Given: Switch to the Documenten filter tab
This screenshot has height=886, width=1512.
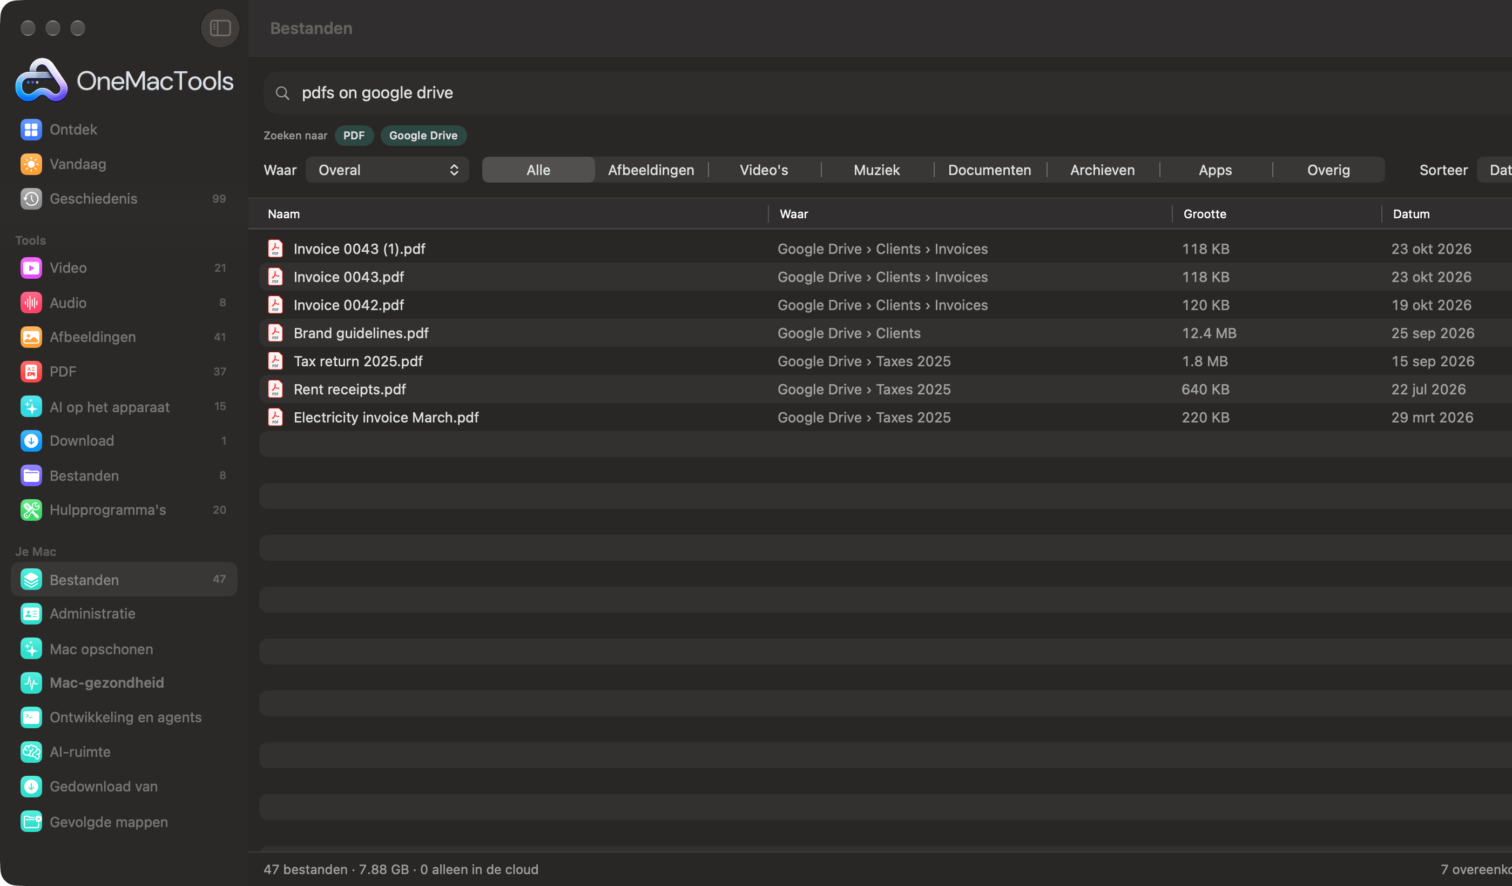Looking at the screenshot, I should 989,170.
